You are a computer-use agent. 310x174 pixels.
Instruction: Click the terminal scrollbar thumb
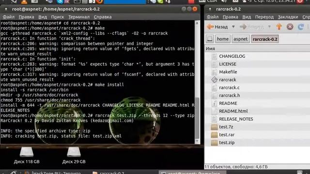click(197, 118)
